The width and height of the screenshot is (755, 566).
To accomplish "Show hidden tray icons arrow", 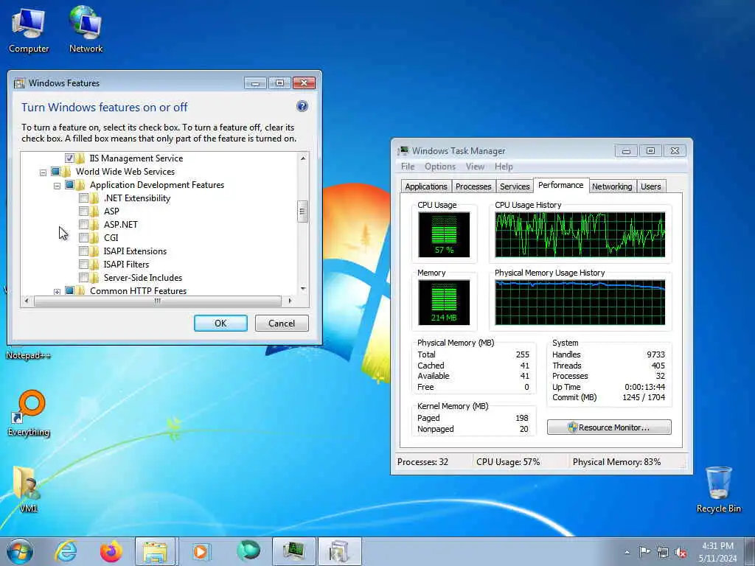I will 627,552.
